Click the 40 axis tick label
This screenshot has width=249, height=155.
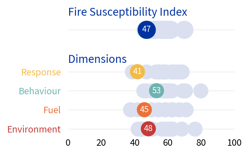coord(135,143)
